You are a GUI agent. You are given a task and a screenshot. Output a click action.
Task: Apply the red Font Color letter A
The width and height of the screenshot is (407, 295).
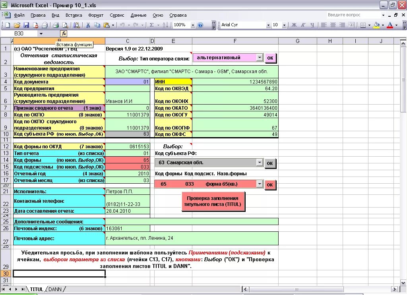click(x=390, y=25)
